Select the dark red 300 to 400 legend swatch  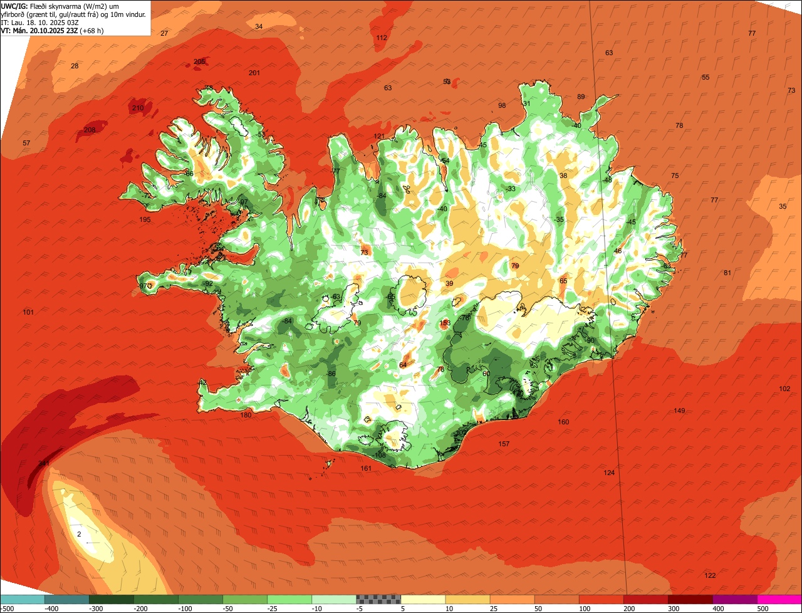690,599
